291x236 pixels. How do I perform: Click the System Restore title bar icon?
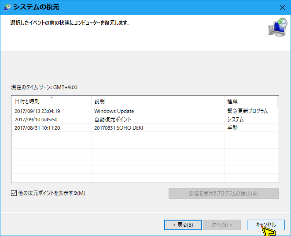click(7, 7)
